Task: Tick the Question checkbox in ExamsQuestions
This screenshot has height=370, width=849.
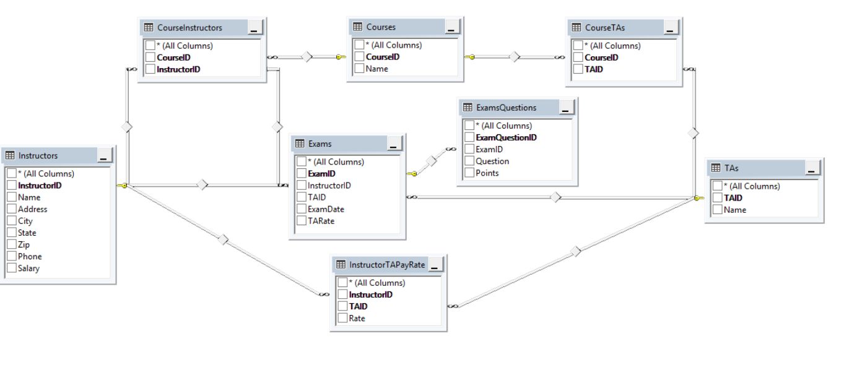Action: tap(469, 161)
